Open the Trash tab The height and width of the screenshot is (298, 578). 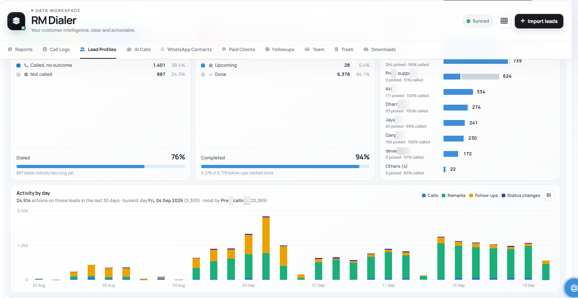[x=343, y=50]
